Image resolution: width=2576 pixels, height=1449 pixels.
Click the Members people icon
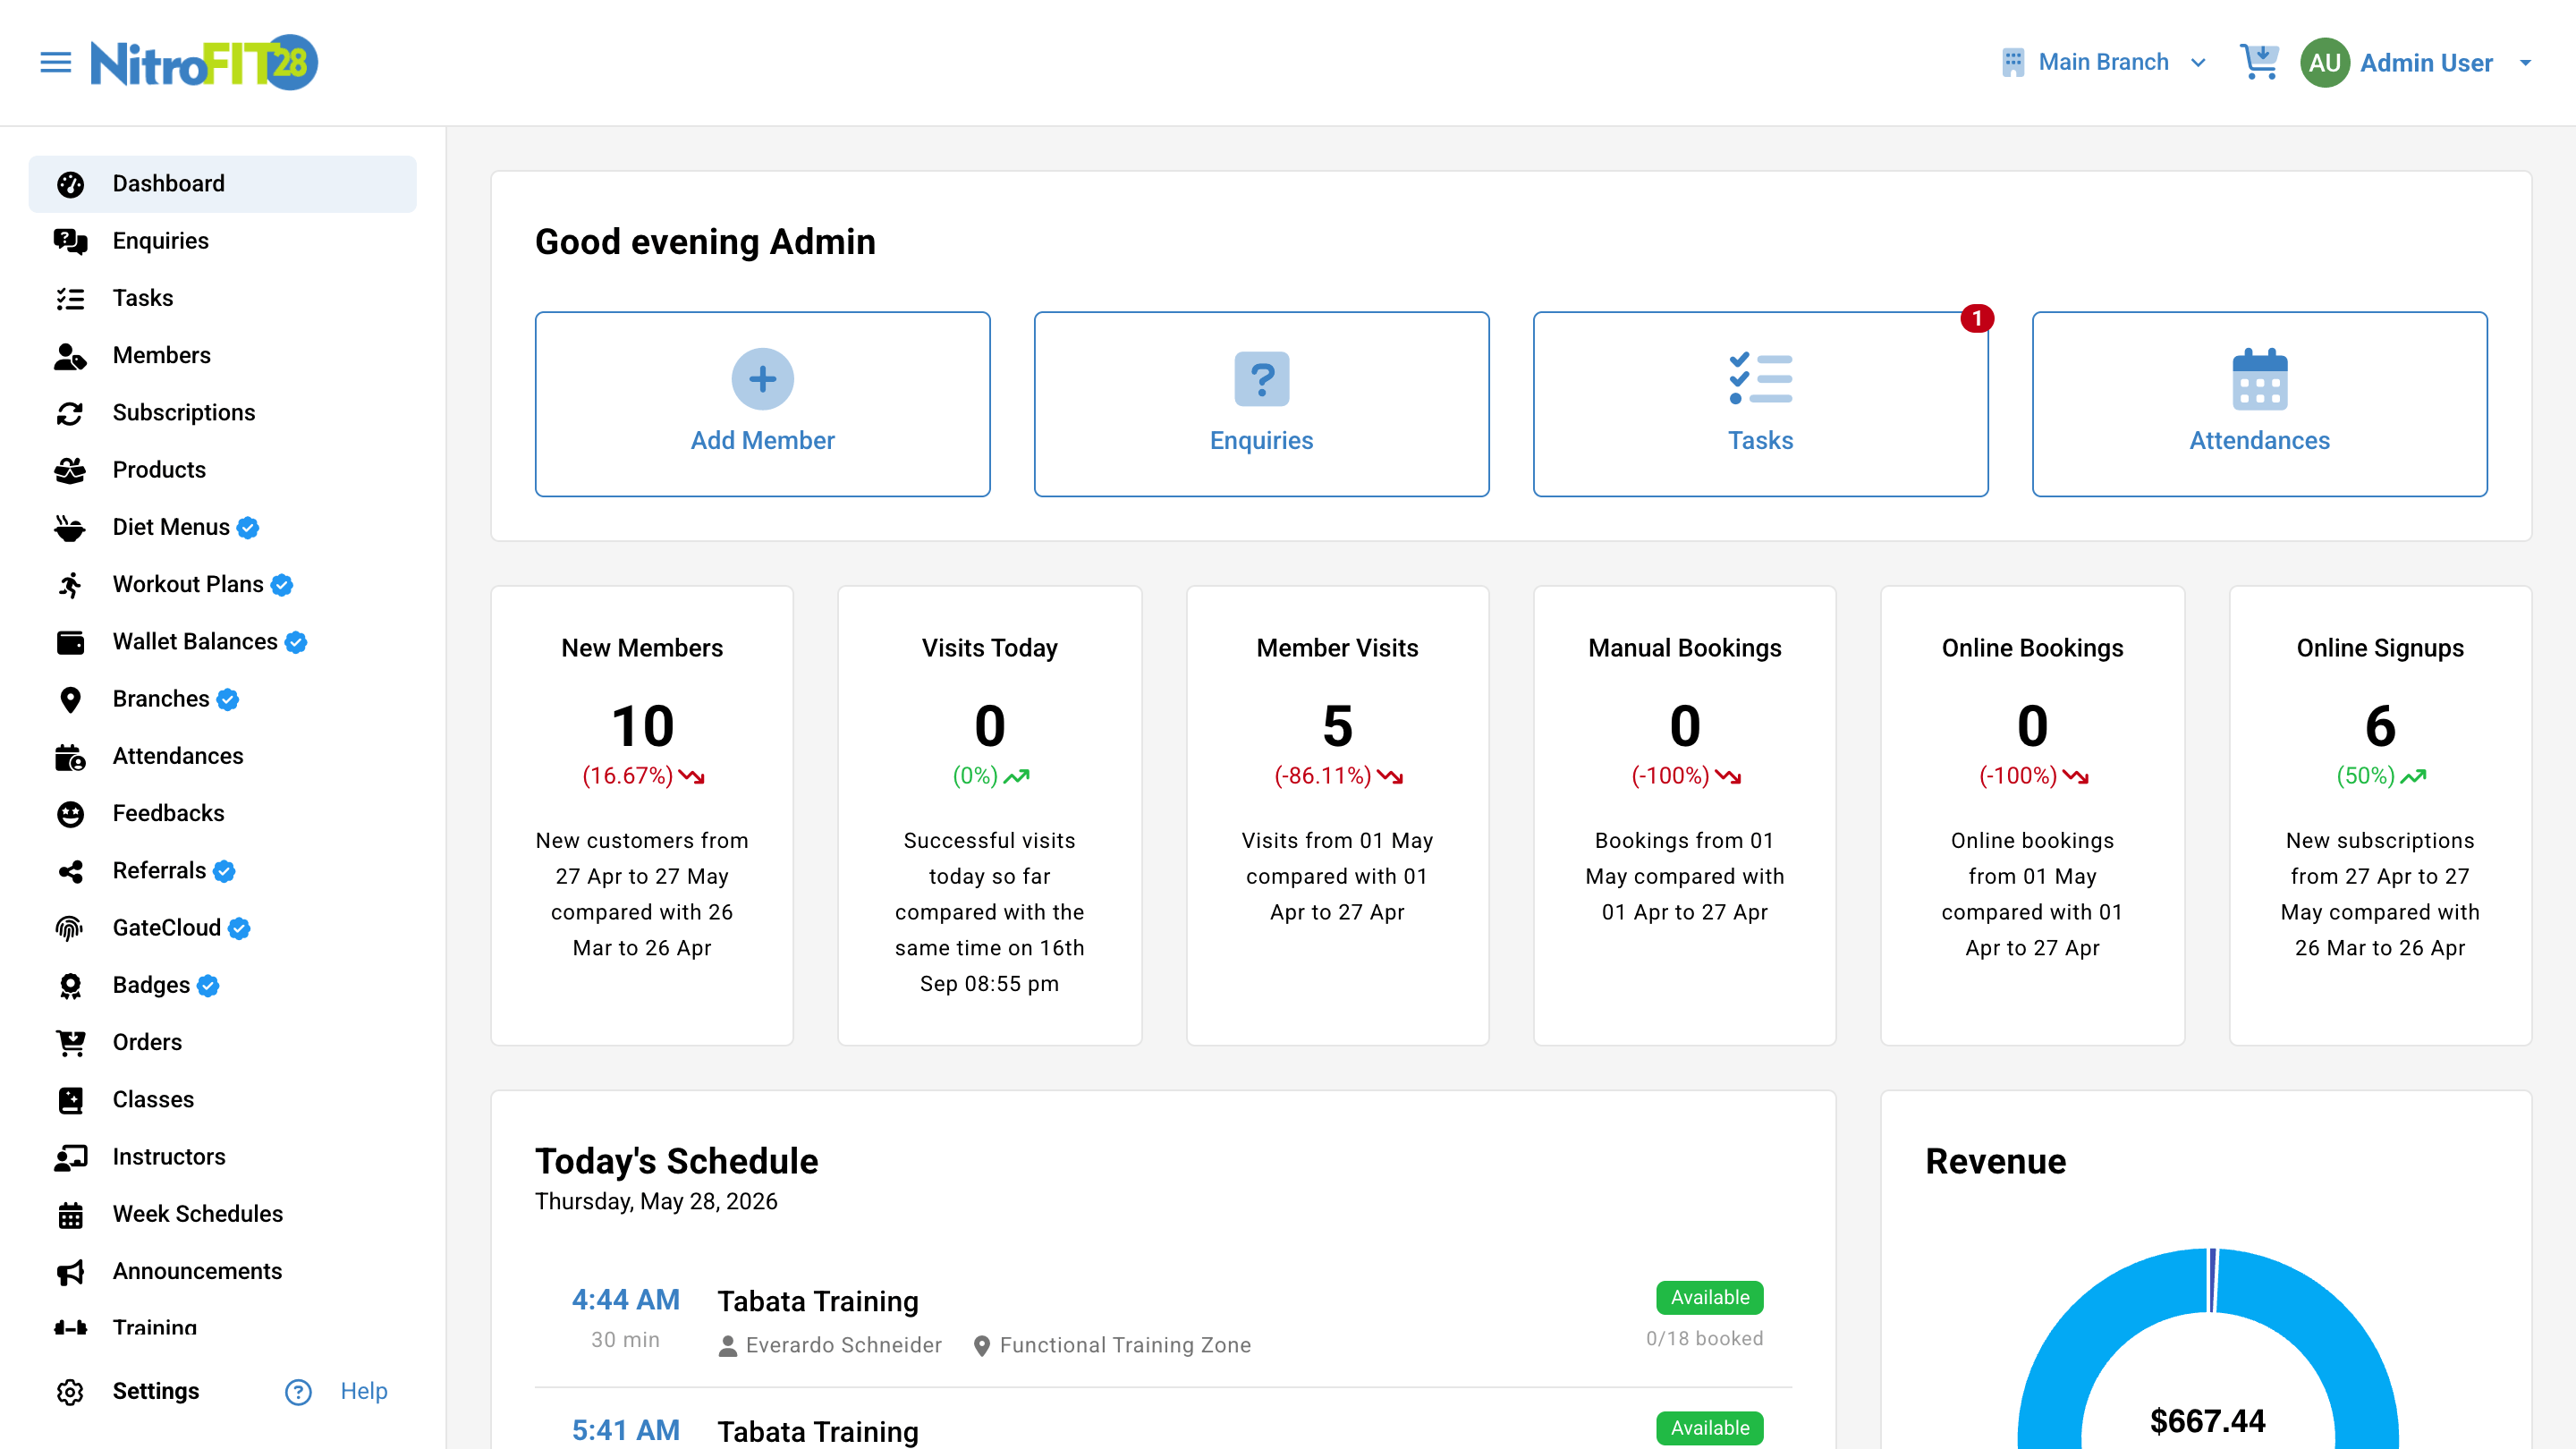click(70, 356)
